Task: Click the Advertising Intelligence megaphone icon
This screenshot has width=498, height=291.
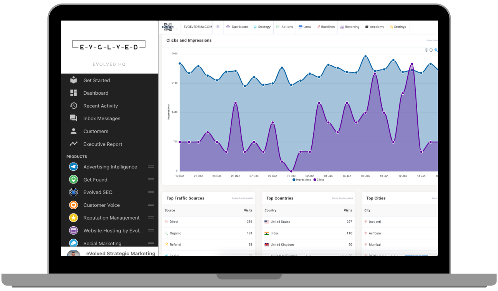Action: coord(73,166)
